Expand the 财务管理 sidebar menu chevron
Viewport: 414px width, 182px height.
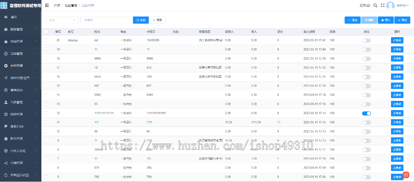(35, 138)
